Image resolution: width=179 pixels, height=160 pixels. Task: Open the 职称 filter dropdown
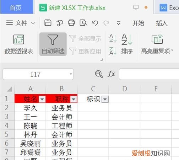click(74, 99)
